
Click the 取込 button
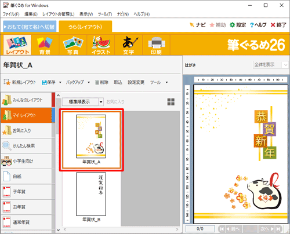(x=118, y=82)
